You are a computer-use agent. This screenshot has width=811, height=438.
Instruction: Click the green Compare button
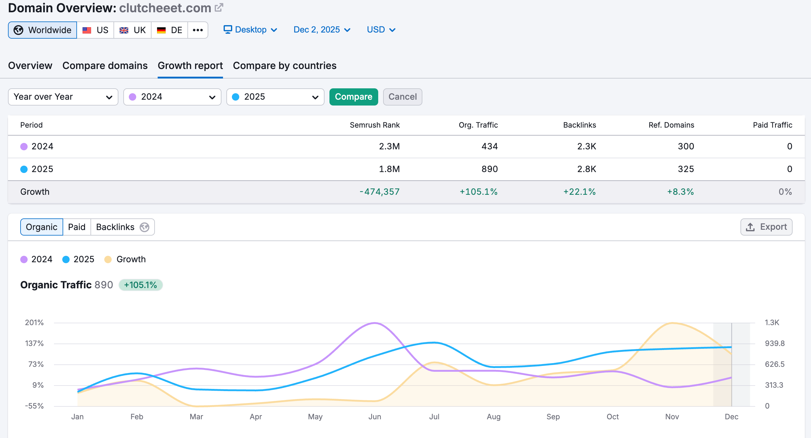click(x=354, y=97)
